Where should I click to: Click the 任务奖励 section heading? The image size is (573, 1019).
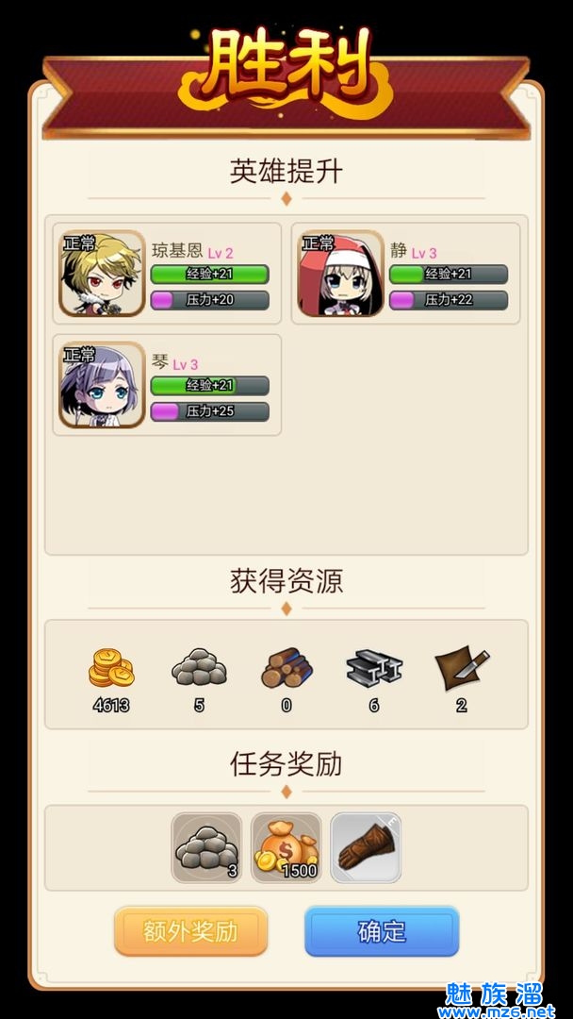click(286, 764)
